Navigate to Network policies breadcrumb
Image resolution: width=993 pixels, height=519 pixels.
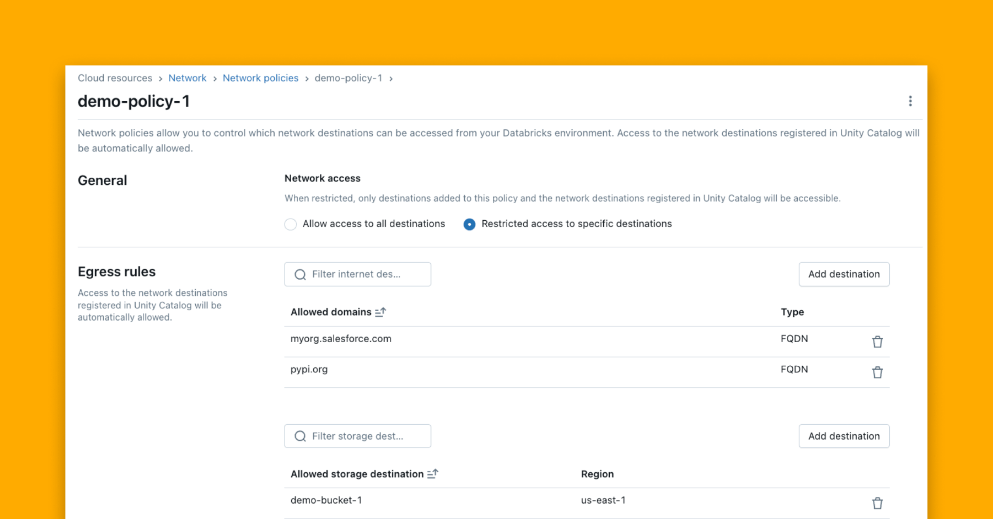[260, 78]
